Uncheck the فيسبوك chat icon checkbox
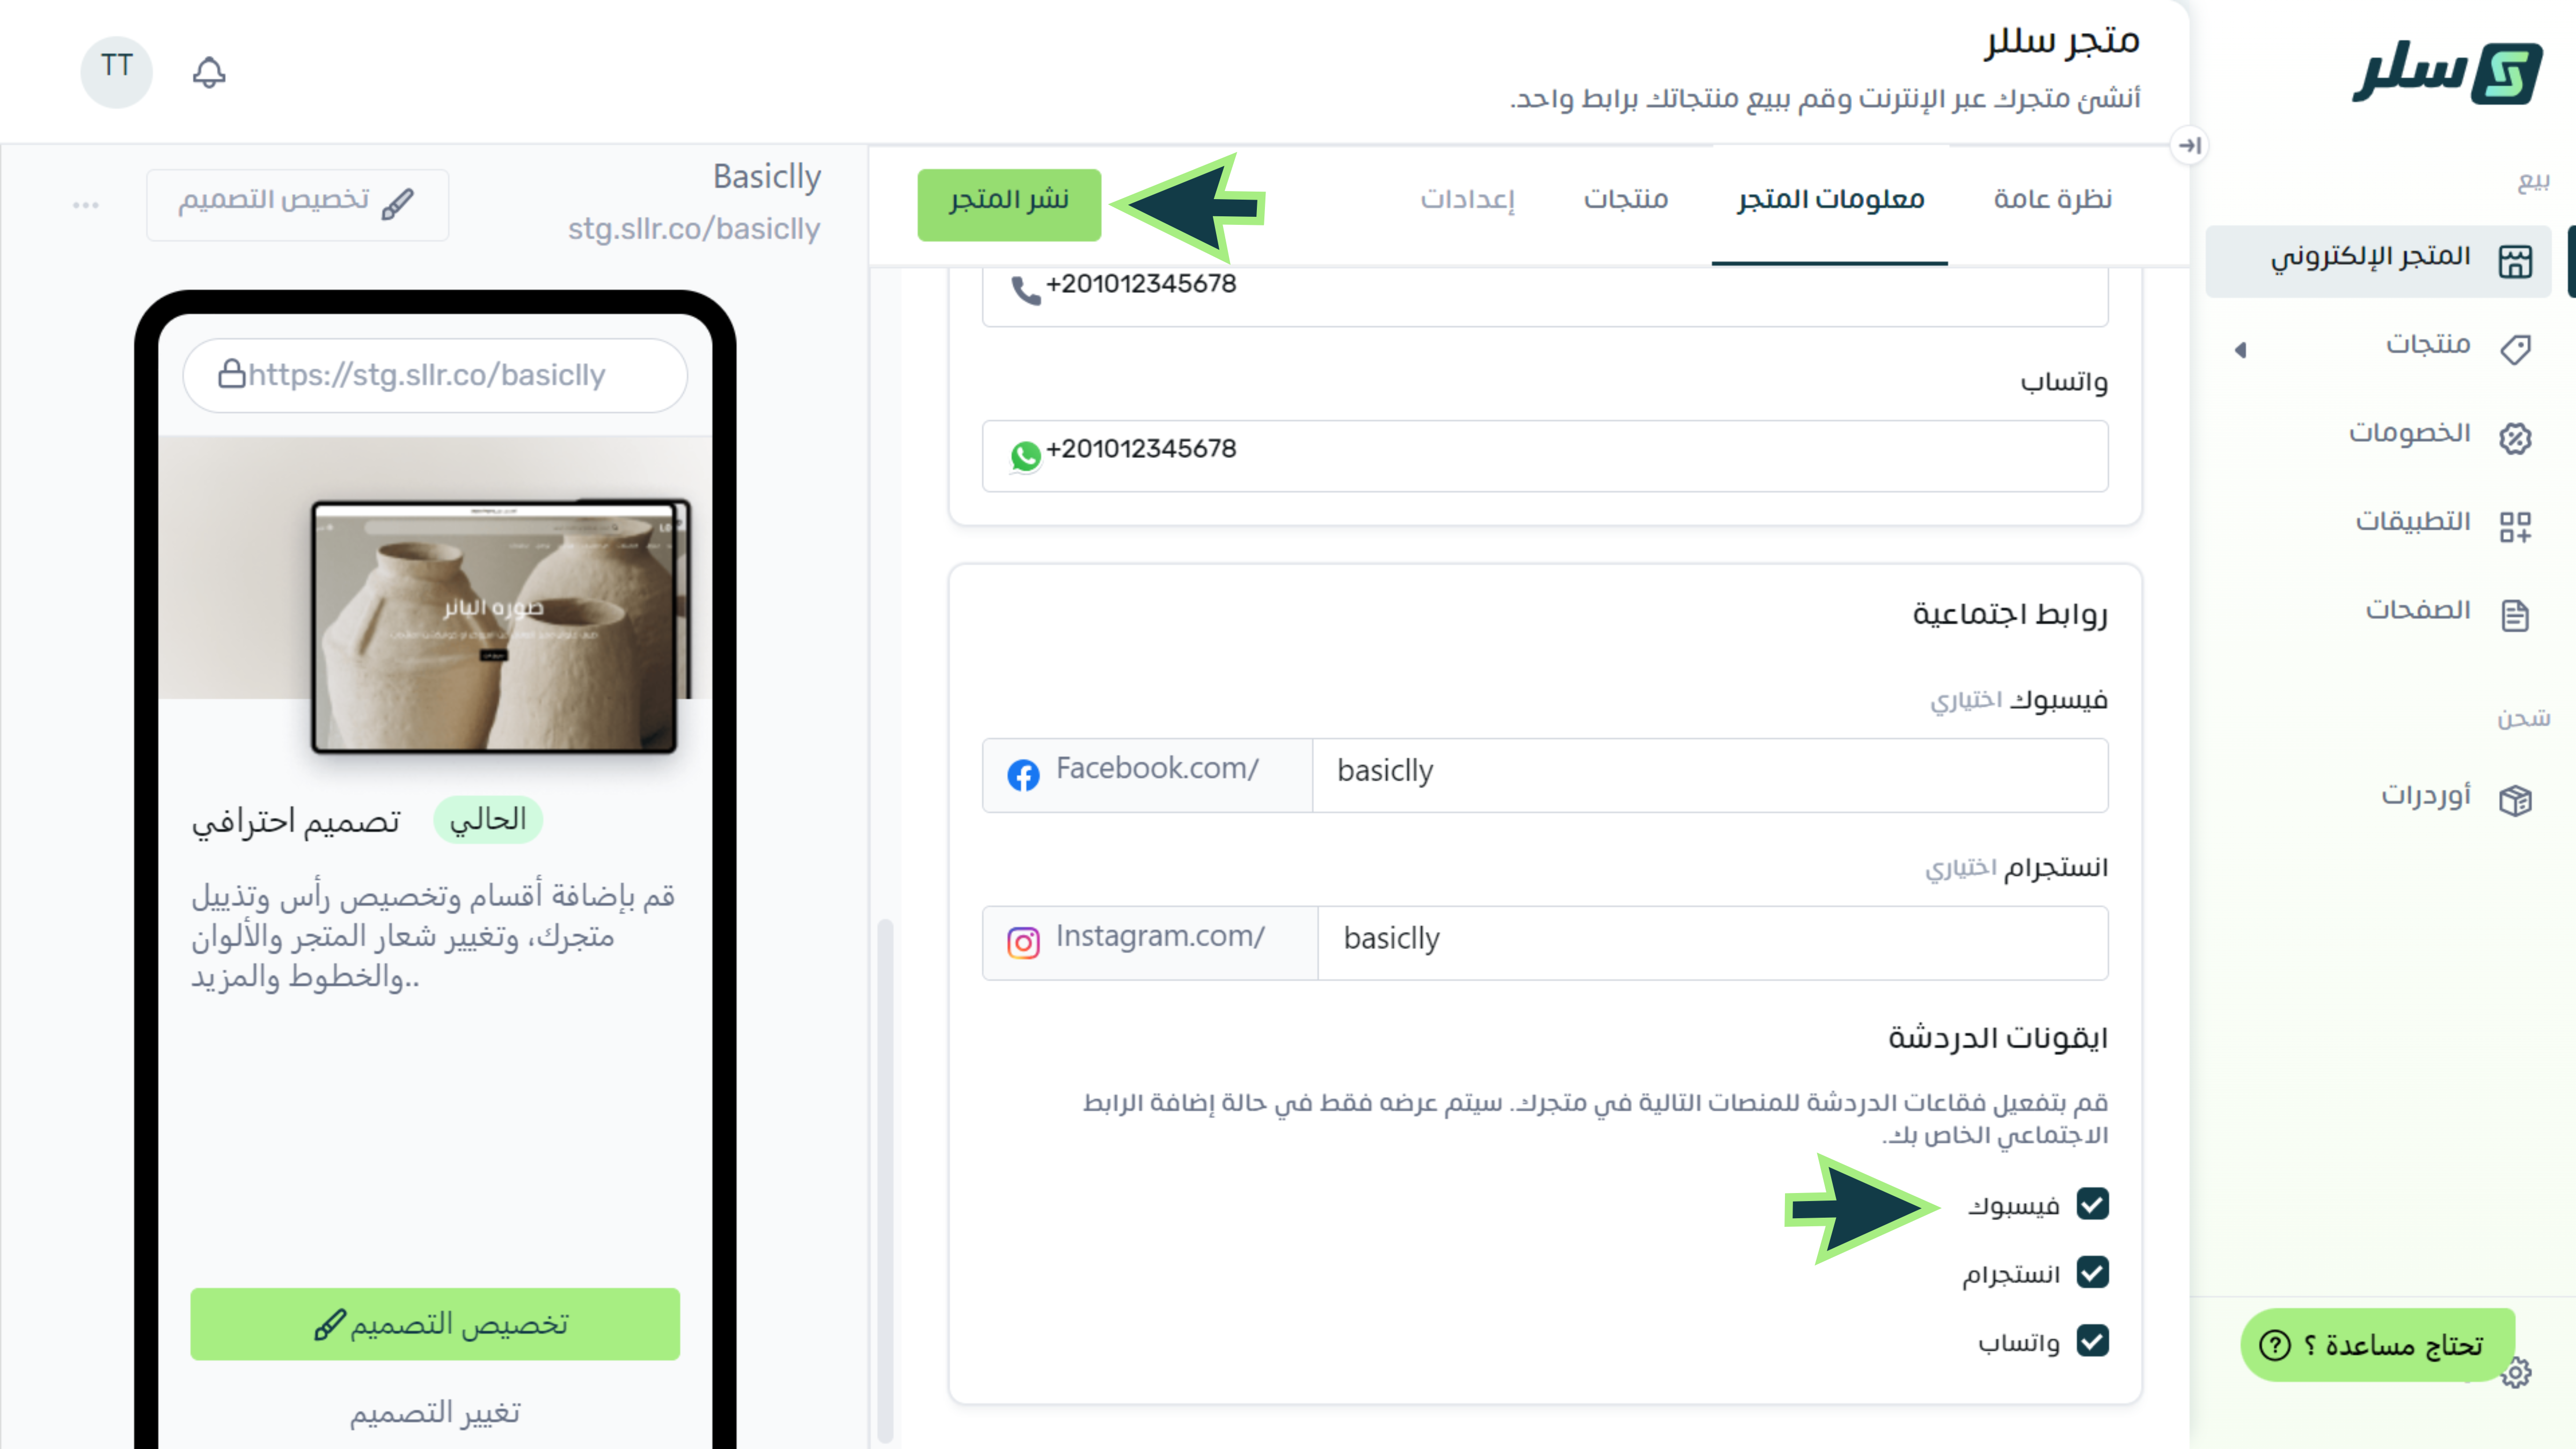The width and height of the screenshot is (2576, 1449). pos(2092,1204)
